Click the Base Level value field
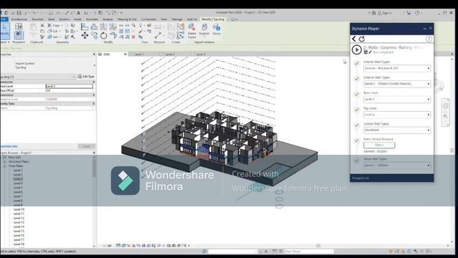Screen dimensions: 458x258 69,86
